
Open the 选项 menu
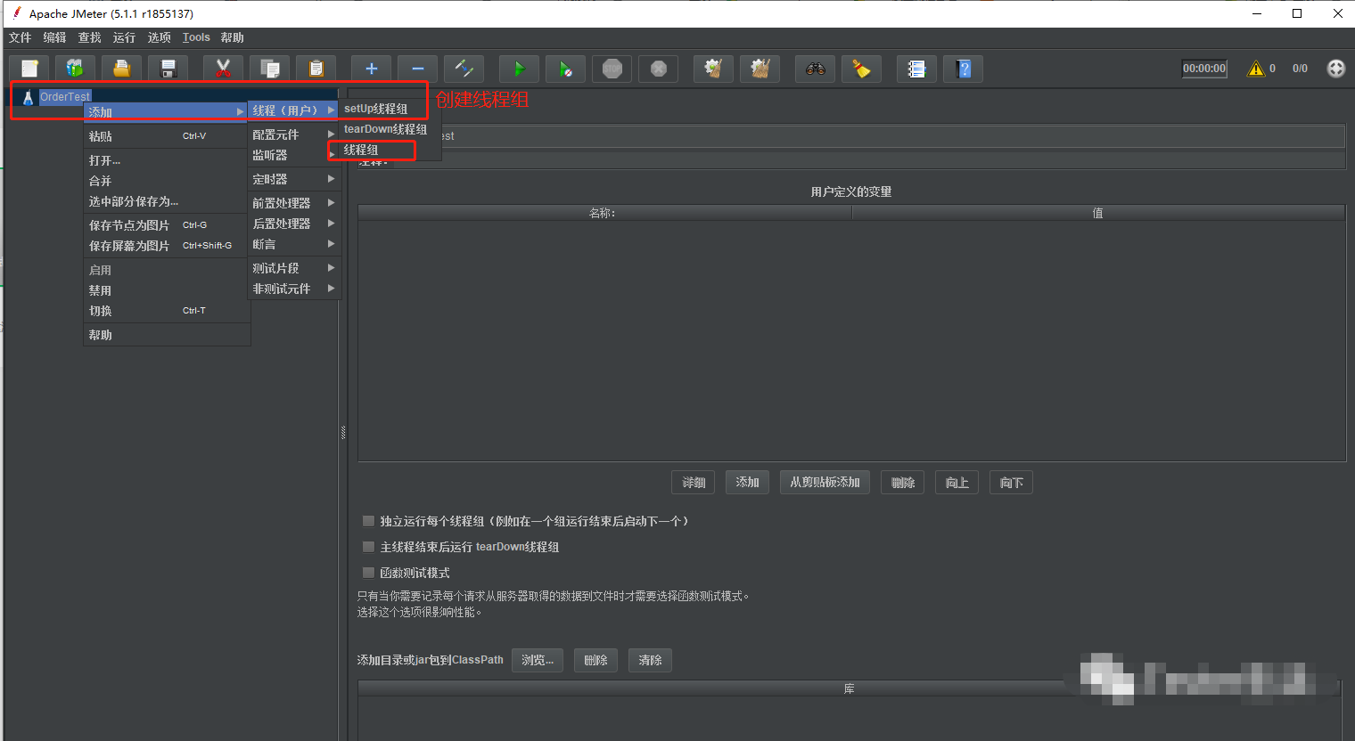pyautogui.click(x=159, y=37)
